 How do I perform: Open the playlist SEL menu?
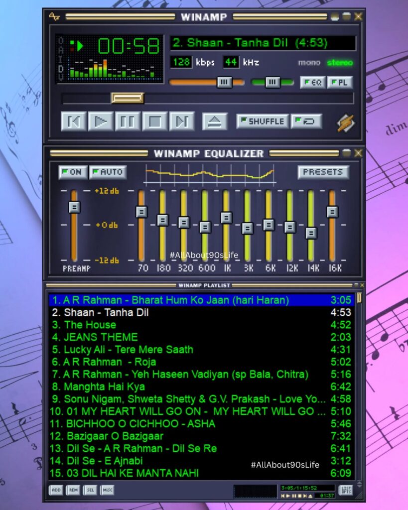[x=90, y=490]
